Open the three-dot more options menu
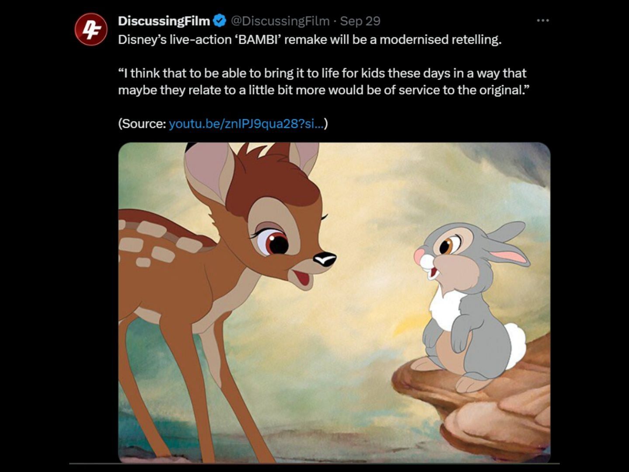Image resolution: width=629 pixels, height=472 pixels. coord(543,21)
